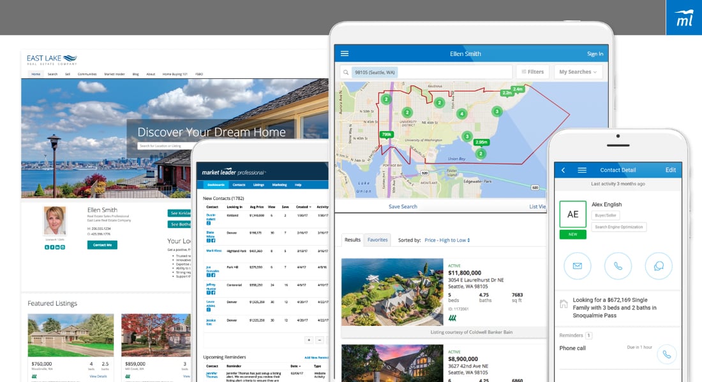
Task: Open the Contacts tab in Market Leader
Action: [x=239, y=185]
